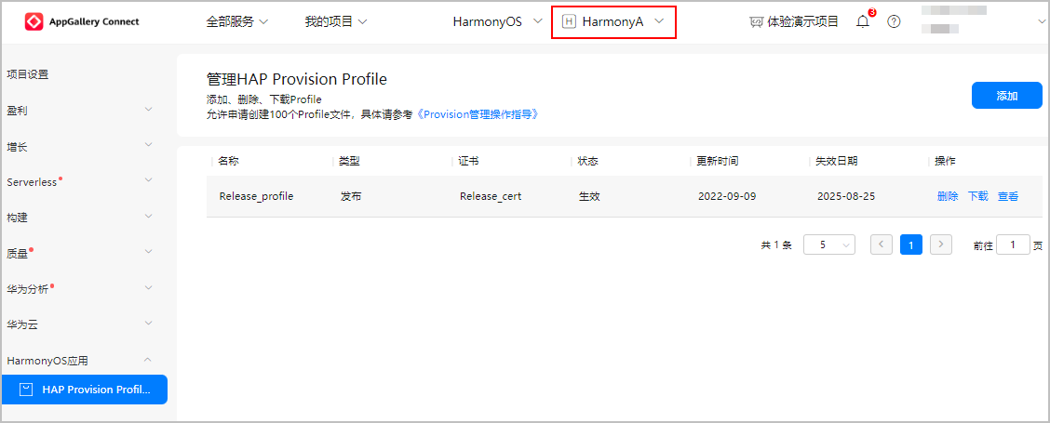Click the 共 1 条 total count text
Screen dimensions: 1050x423
(x=776, y=245)
